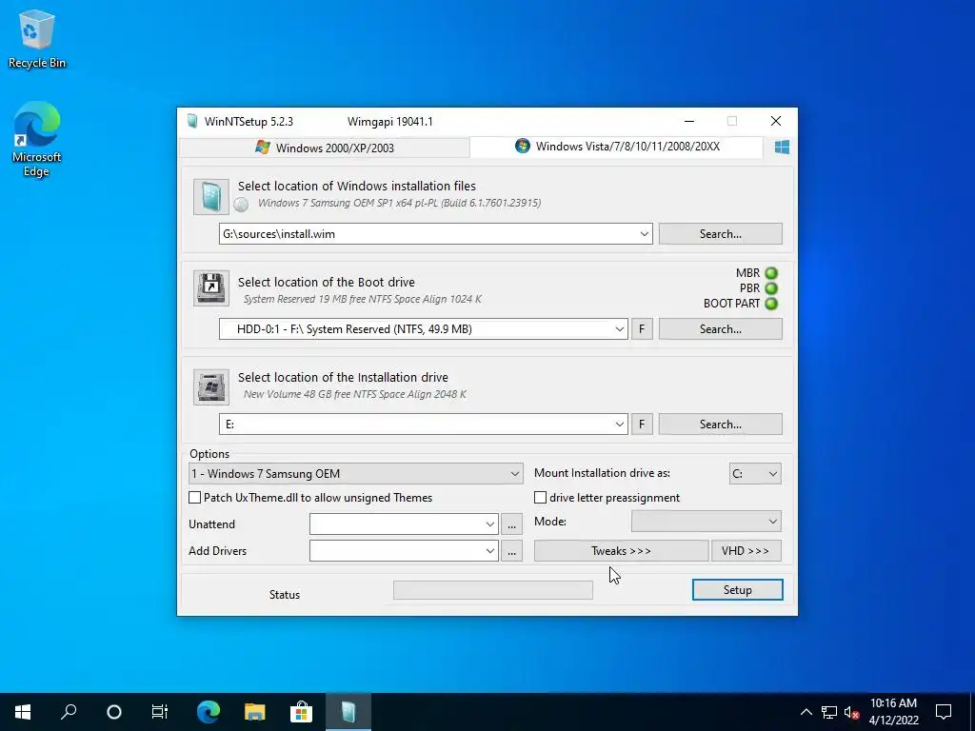Browse for Unattend file with ... button
This screenshot has width=975, height=731.
coord(511,524)
